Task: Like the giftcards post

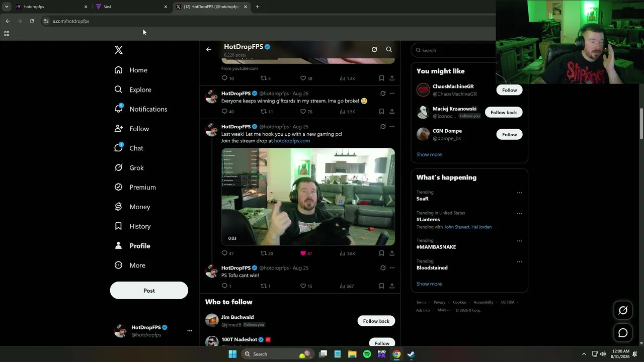Action: [x=303, y=112]
